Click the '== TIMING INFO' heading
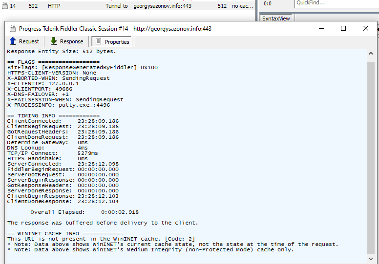Screen dimensions: 379x264 [53, 116]
